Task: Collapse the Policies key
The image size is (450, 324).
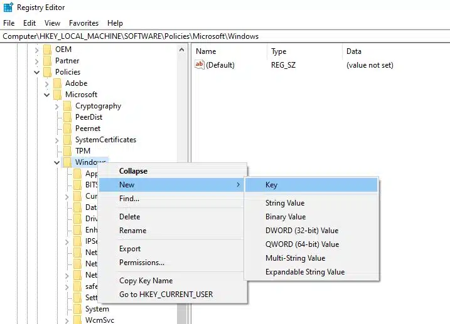Action: (x=37, y=72)
